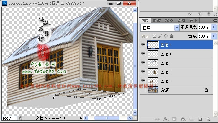Click the 背景 layer thumbnail
The image size is (218, 123).
[153, 90]
